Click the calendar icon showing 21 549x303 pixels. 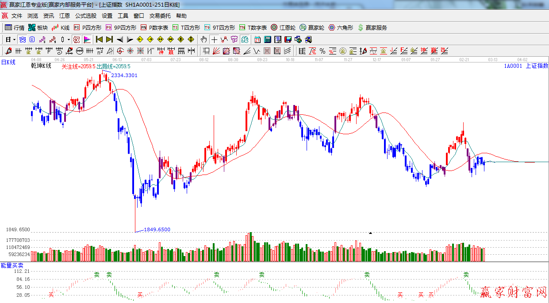257,39
